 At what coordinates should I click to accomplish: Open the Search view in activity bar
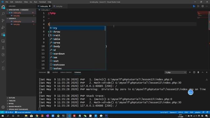[x=3, y=14]
